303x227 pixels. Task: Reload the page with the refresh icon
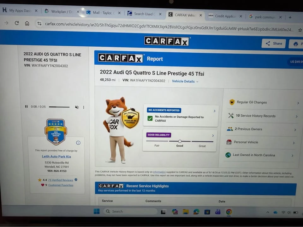click(x=17, y=23)
